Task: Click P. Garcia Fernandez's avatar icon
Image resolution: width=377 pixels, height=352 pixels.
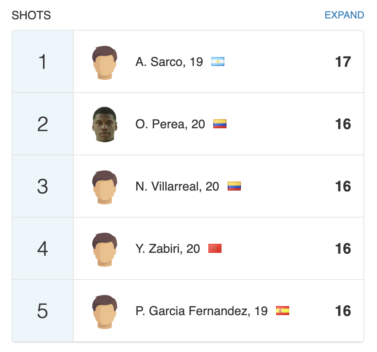Action: (105, 311)
